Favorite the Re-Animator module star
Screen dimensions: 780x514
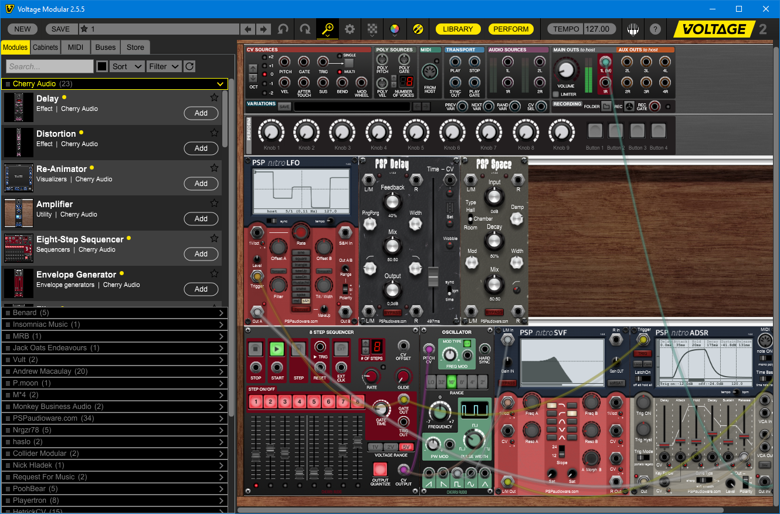tap(214, 168)
